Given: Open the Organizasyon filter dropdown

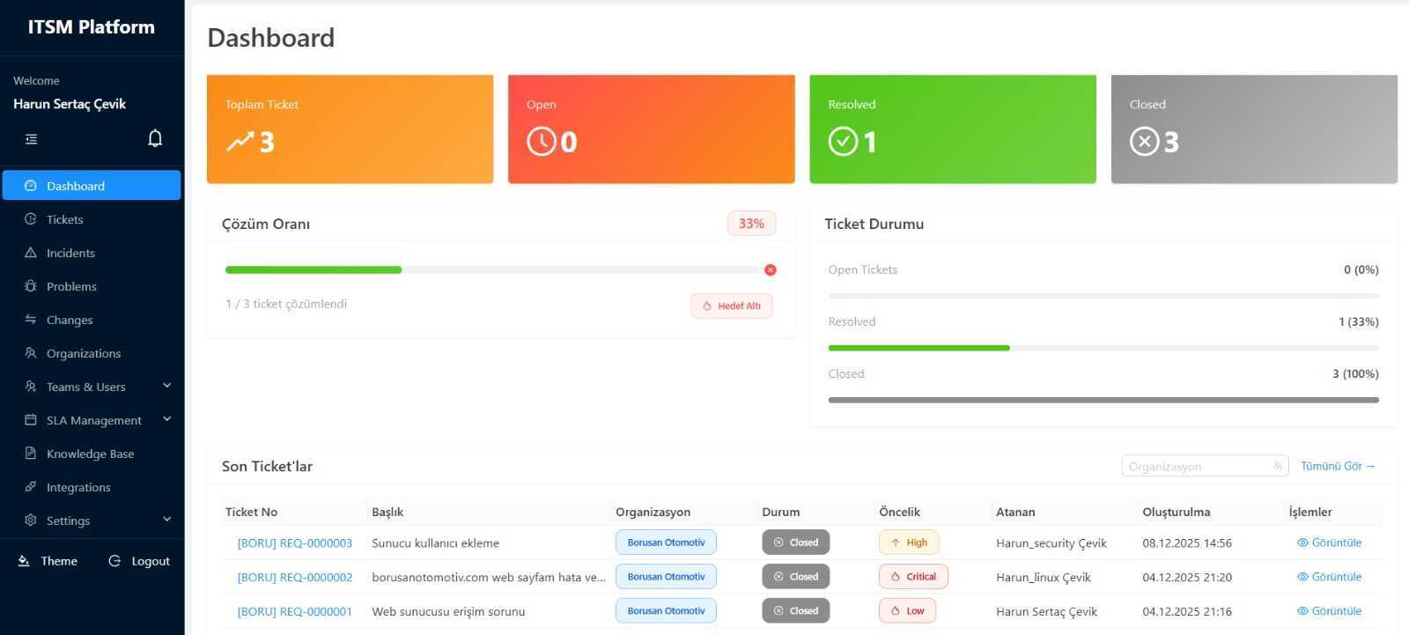Looking at the screenshot, I should [x=1205, y=466].
